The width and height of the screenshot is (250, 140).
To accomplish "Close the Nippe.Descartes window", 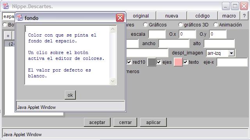I will click(x=244, y=6).
